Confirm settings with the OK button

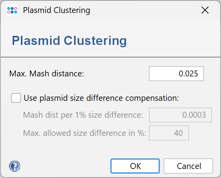(135, 166)
